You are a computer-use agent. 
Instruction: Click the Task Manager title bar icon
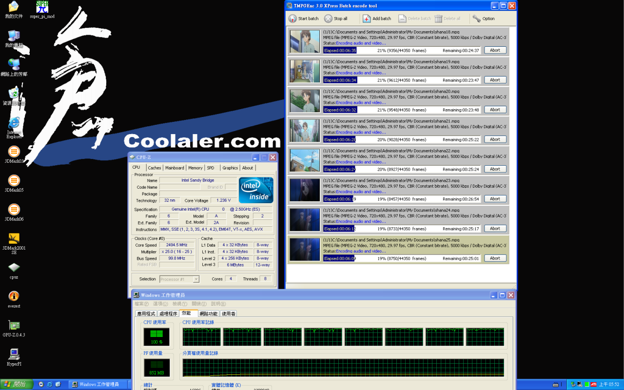coord(136,295)
